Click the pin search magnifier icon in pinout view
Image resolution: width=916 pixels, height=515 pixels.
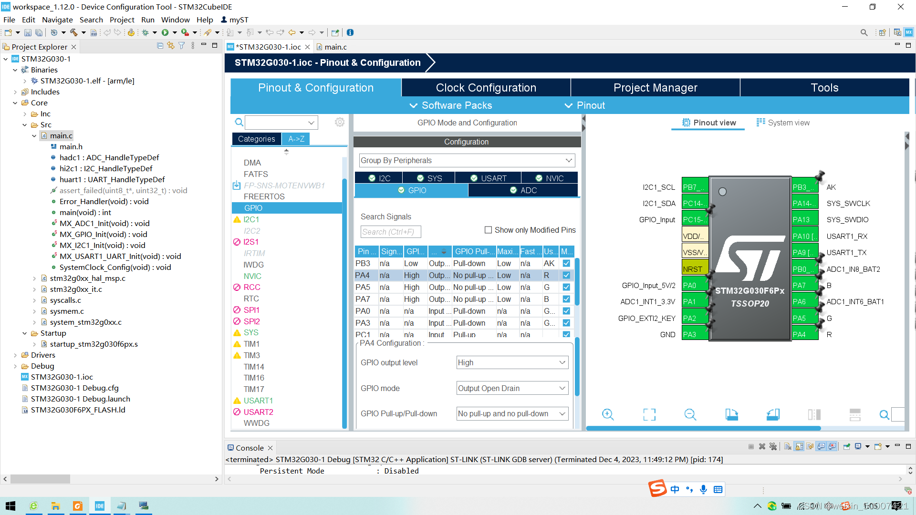tap(884, 414)
